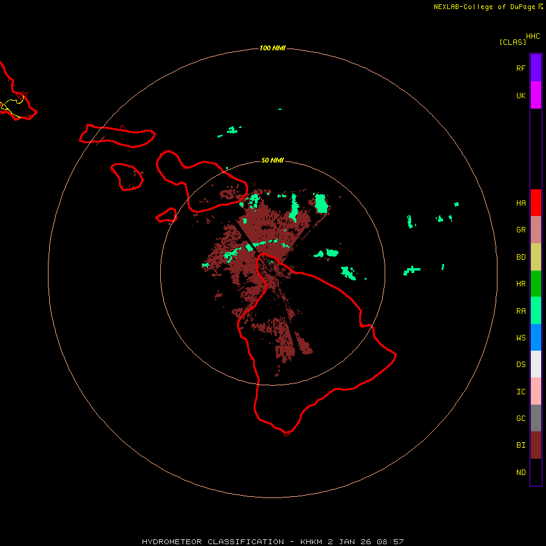The image size is (546, 546).
Task: Click the 100 NMI range ring label
Action: click(x=272, y=48)
